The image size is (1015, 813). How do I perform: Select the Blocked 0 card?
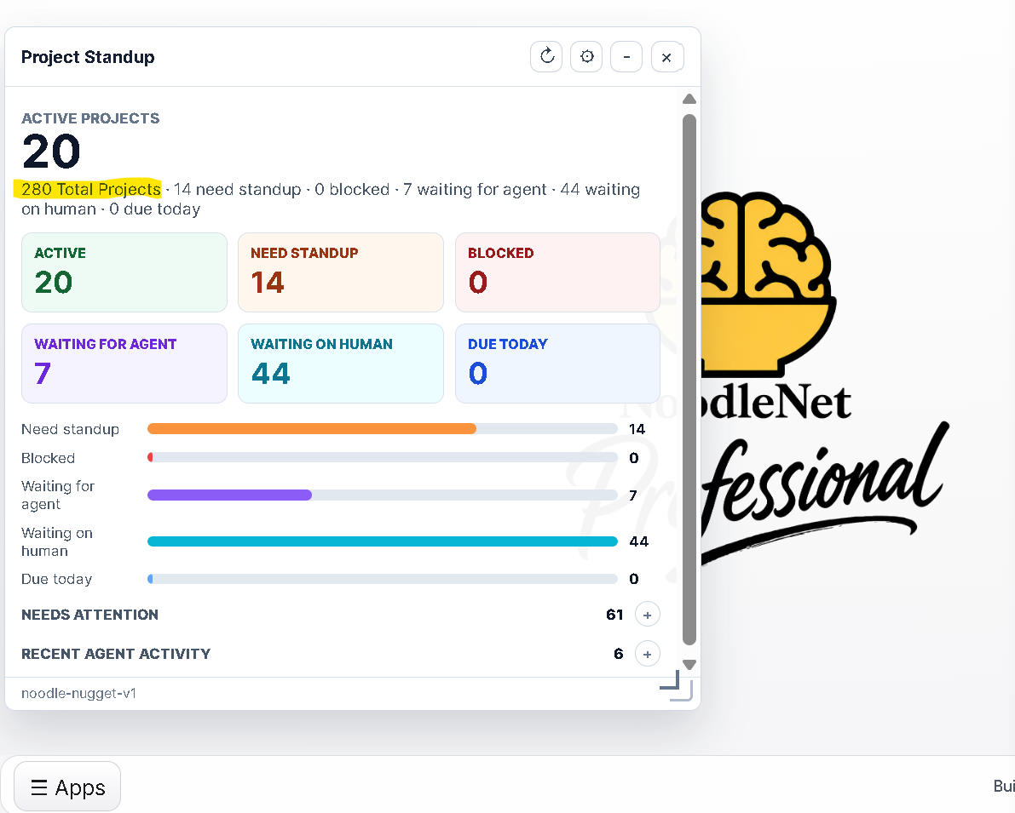pyautogui.click(x=557, y=272)
